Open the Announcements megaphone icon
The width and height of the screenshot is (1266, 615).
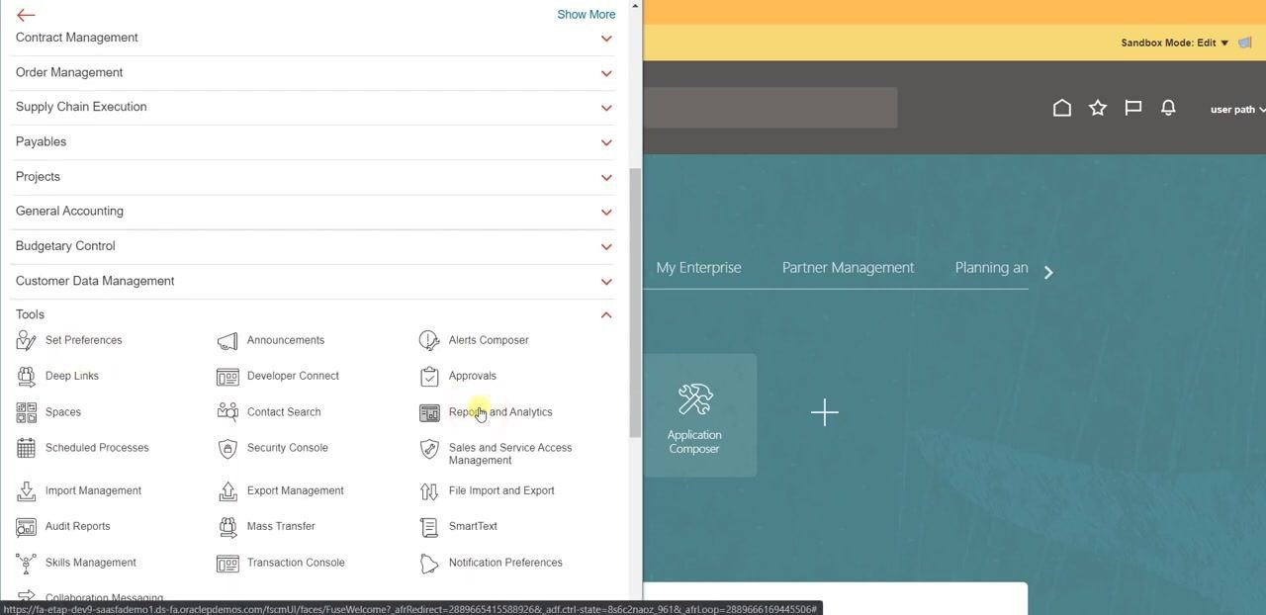tap(227, 340)
